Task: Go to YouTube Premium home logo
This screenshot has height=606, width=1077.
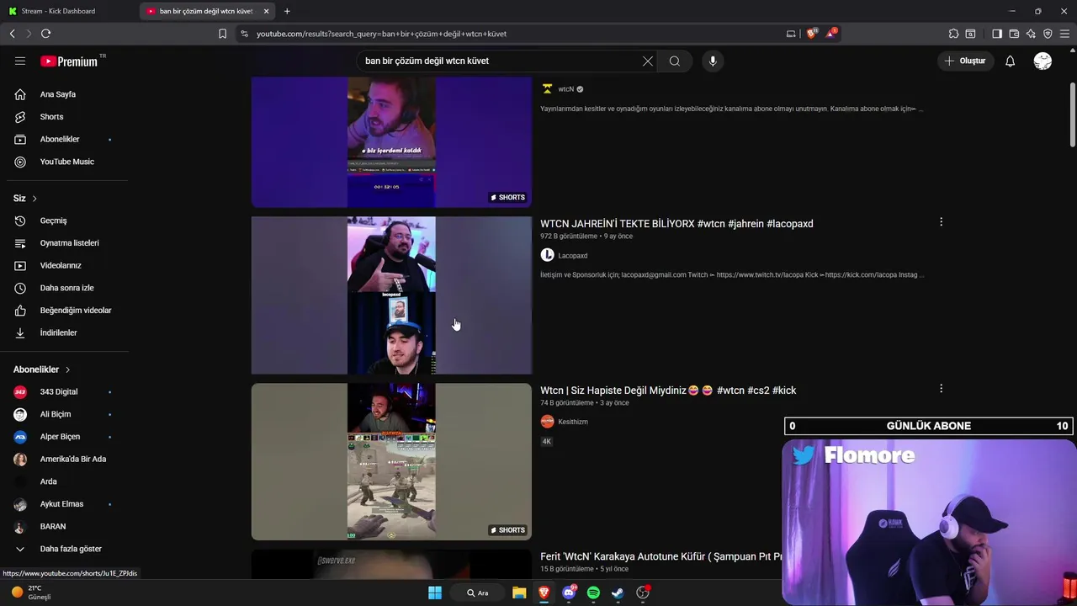Action: [69, 61]
